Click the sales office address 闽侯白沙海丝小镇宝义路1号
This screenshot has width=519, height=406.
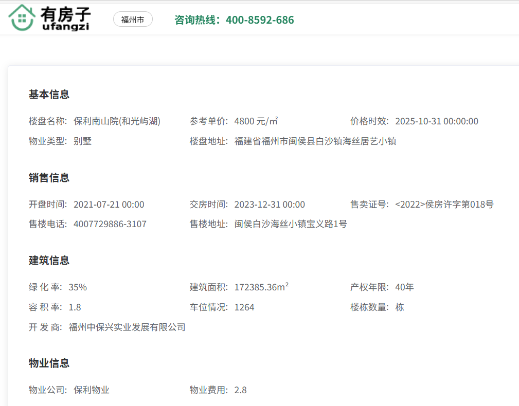(x=291, y=225)
